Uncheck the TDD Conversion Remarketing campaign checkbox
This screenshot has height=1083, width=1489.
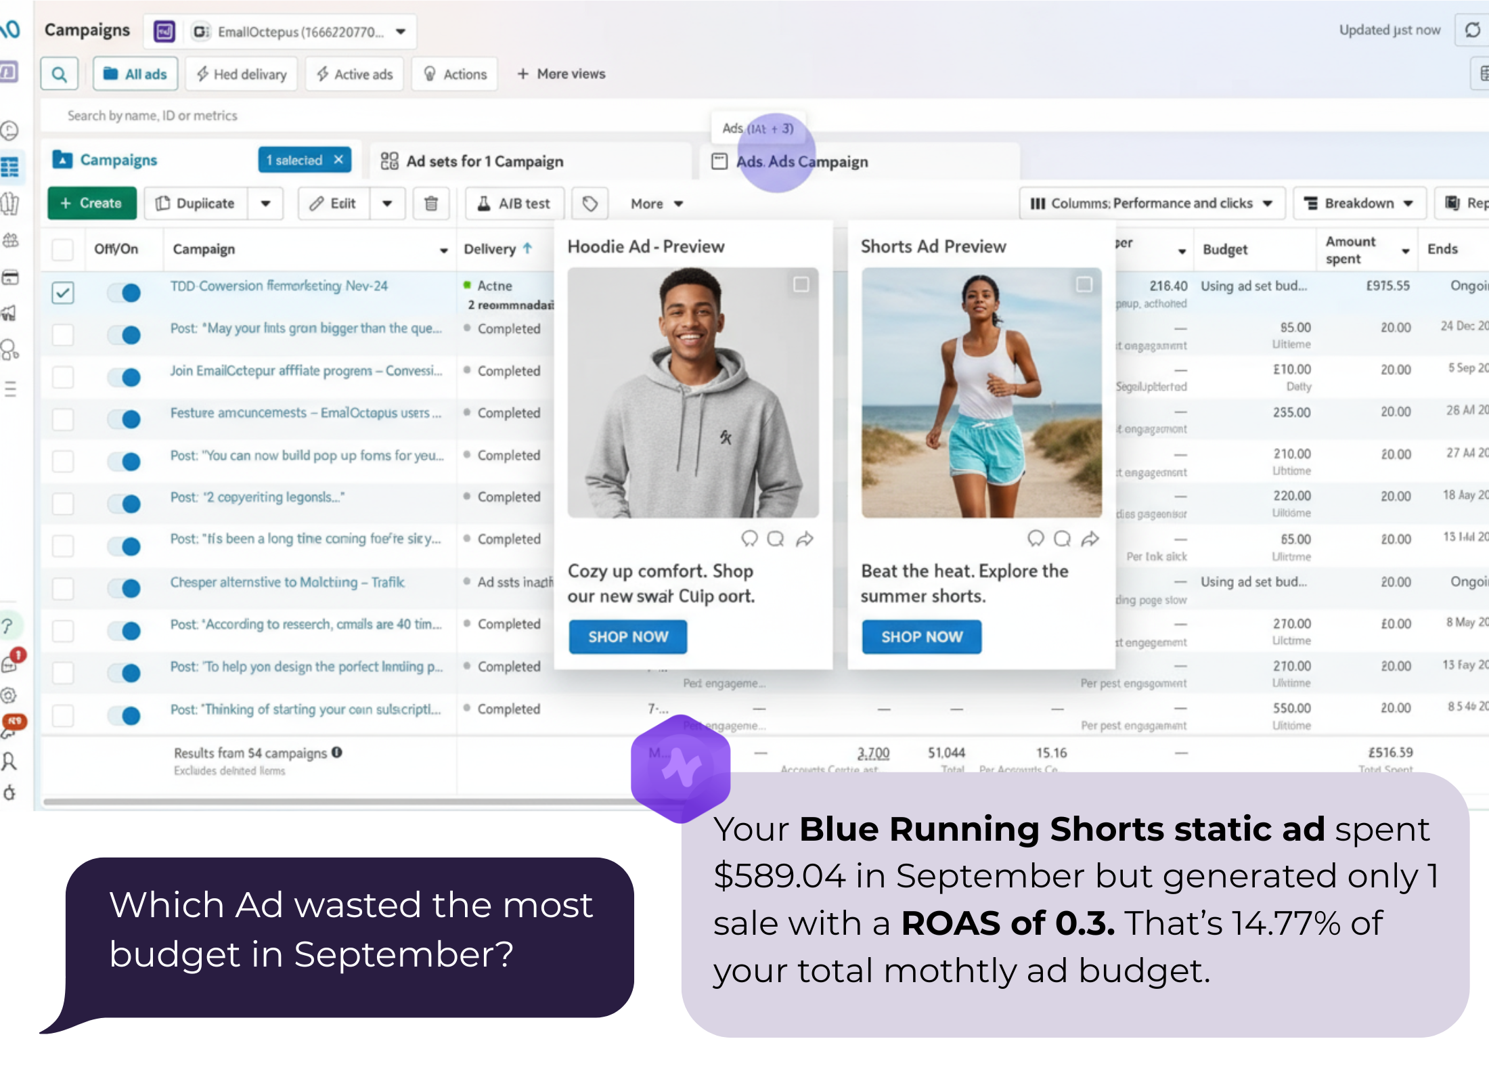click(x=63, y=292)
